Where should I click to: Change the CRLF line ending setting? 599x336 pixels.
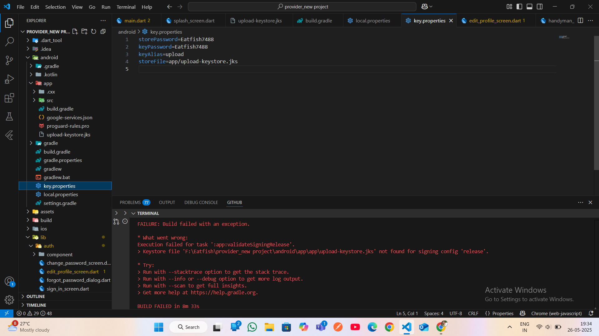point(473,313)
